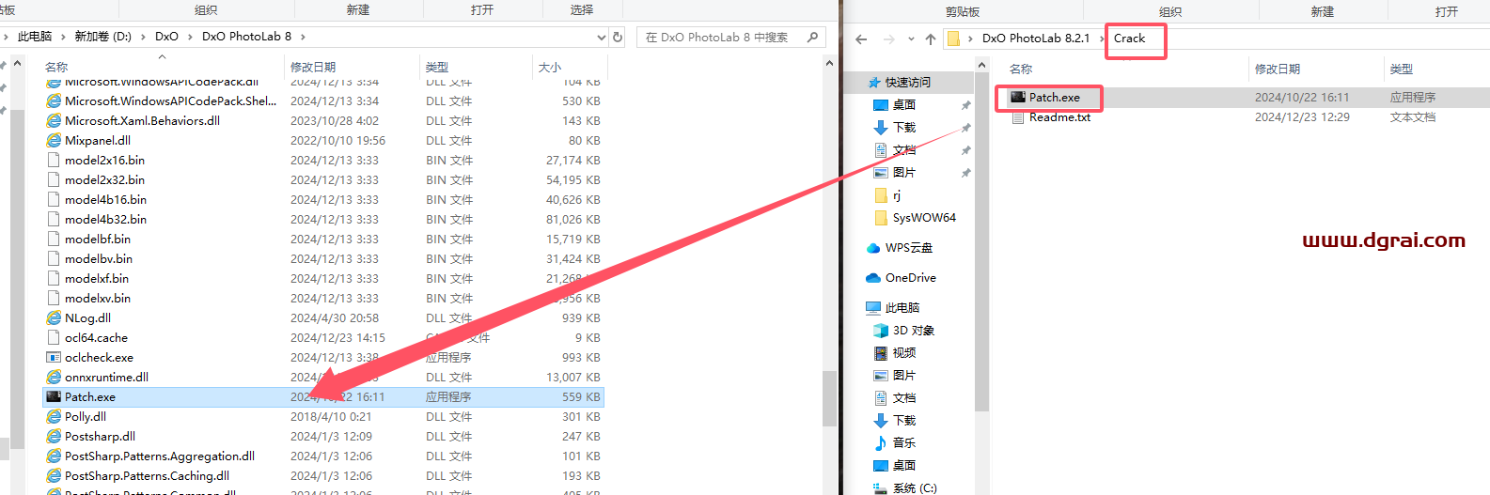Sort left window by 名称 column
The height and width of the screenshot is (495, 1490).
(x=56, y=67)
